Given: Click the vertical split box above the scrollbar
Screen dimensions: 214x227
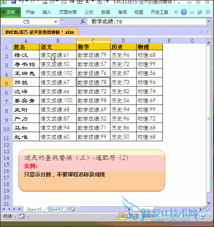Looking at the screenshot, I should (x=208, y=39).
